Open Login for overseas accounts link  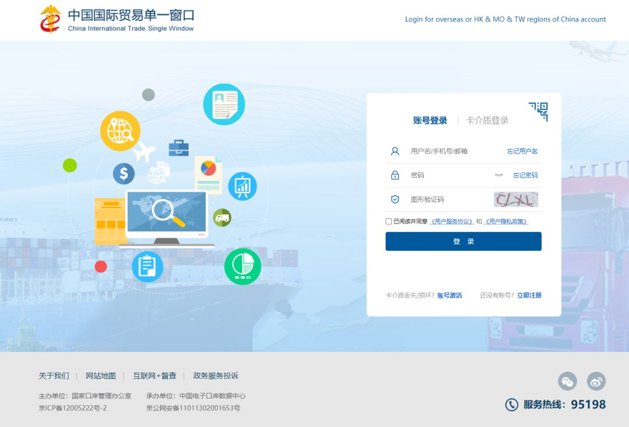pyautogui.click(x=505, y=19)
